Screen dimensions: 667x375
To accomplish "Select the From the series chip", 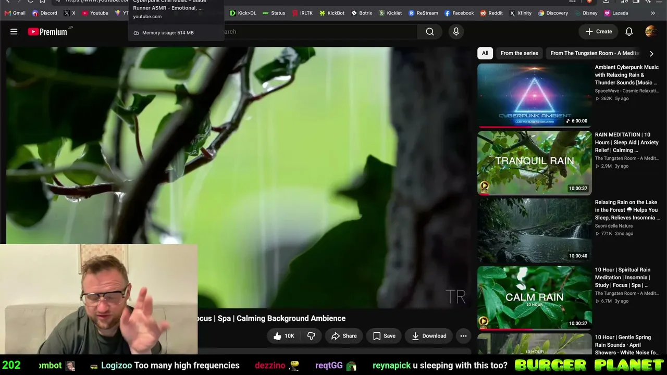I will pos(520,53).
